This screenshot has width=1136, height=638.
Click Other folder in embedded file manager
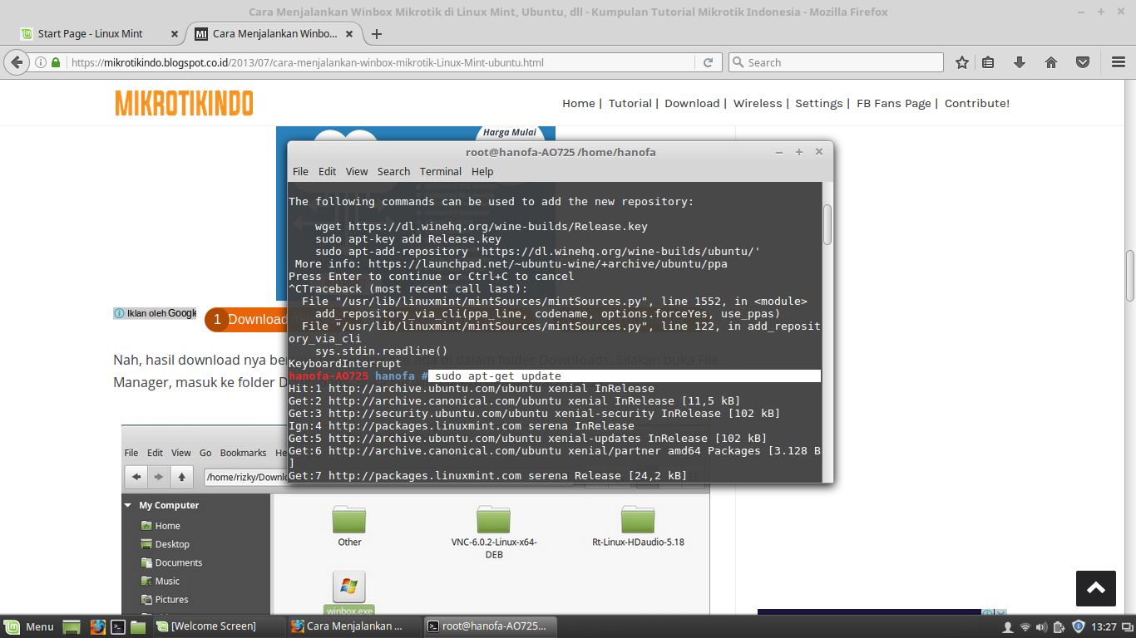[x=349, y=525]
